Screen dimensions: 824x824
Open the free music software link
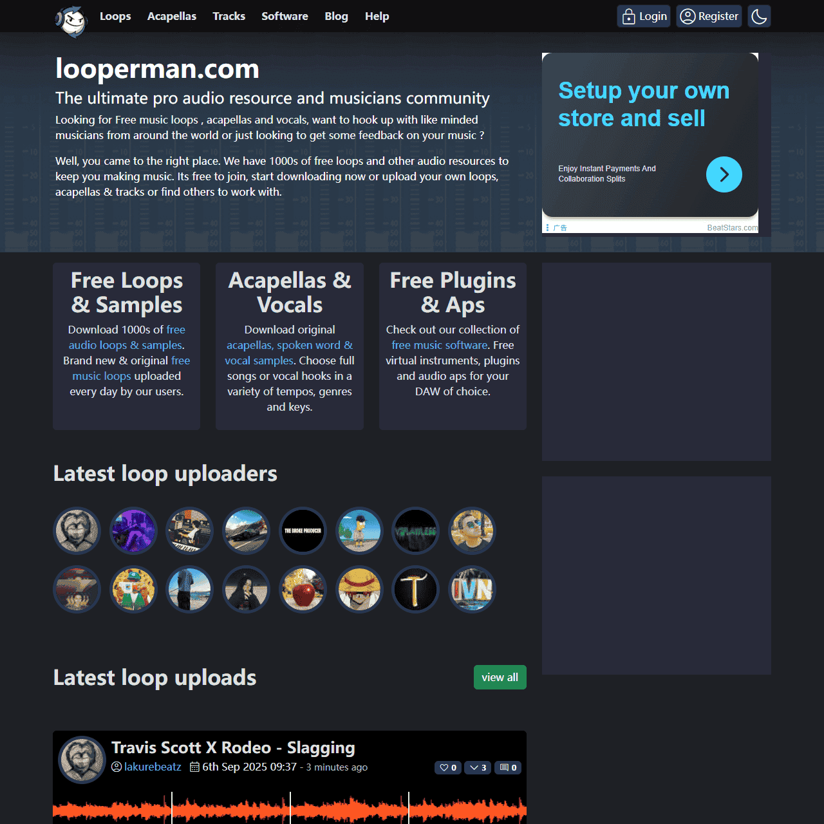point(439,345)
